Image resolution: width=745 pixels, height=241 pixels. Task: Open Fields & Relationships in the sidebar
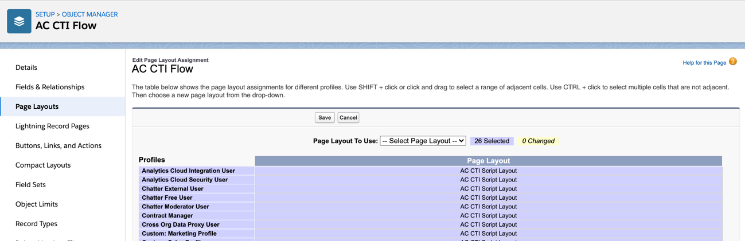click(50, 87)
